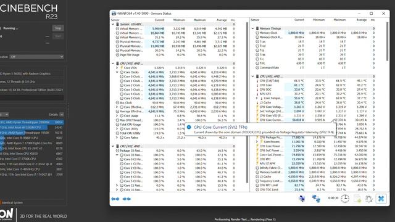The height and width of the screenshot is (222, 395).
Task: Click the second network computers icon in HWiNFO toolbar
Action: [316, 199]
